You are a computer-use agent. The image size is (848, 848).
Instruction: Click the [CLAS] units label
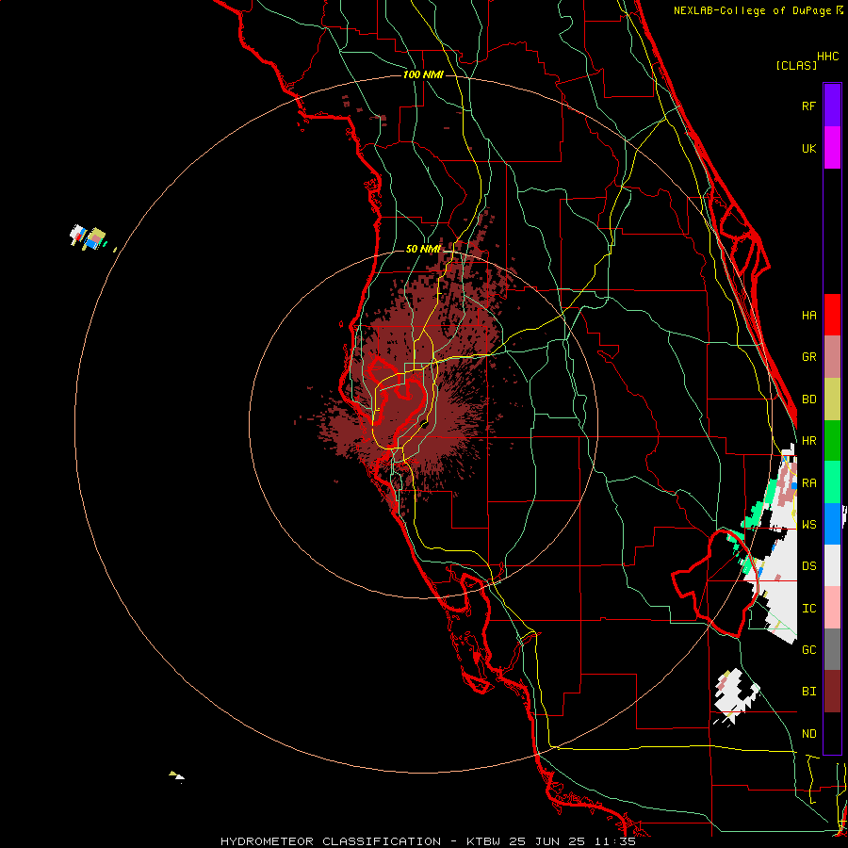[x=796, y=65]
